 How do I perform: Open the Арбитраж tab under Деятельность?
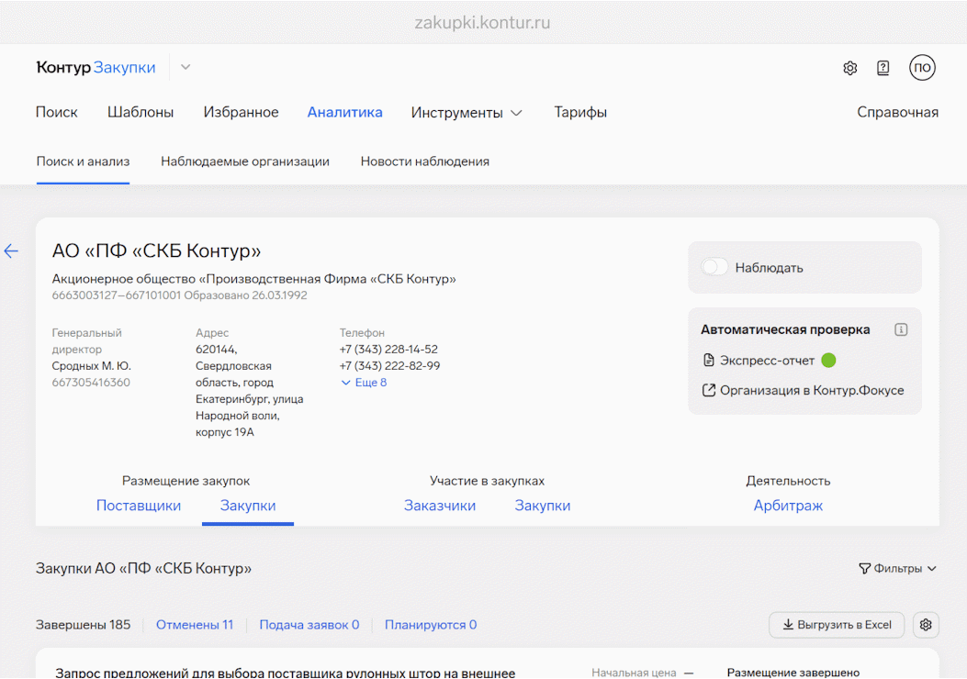click(x=788, y=506)
